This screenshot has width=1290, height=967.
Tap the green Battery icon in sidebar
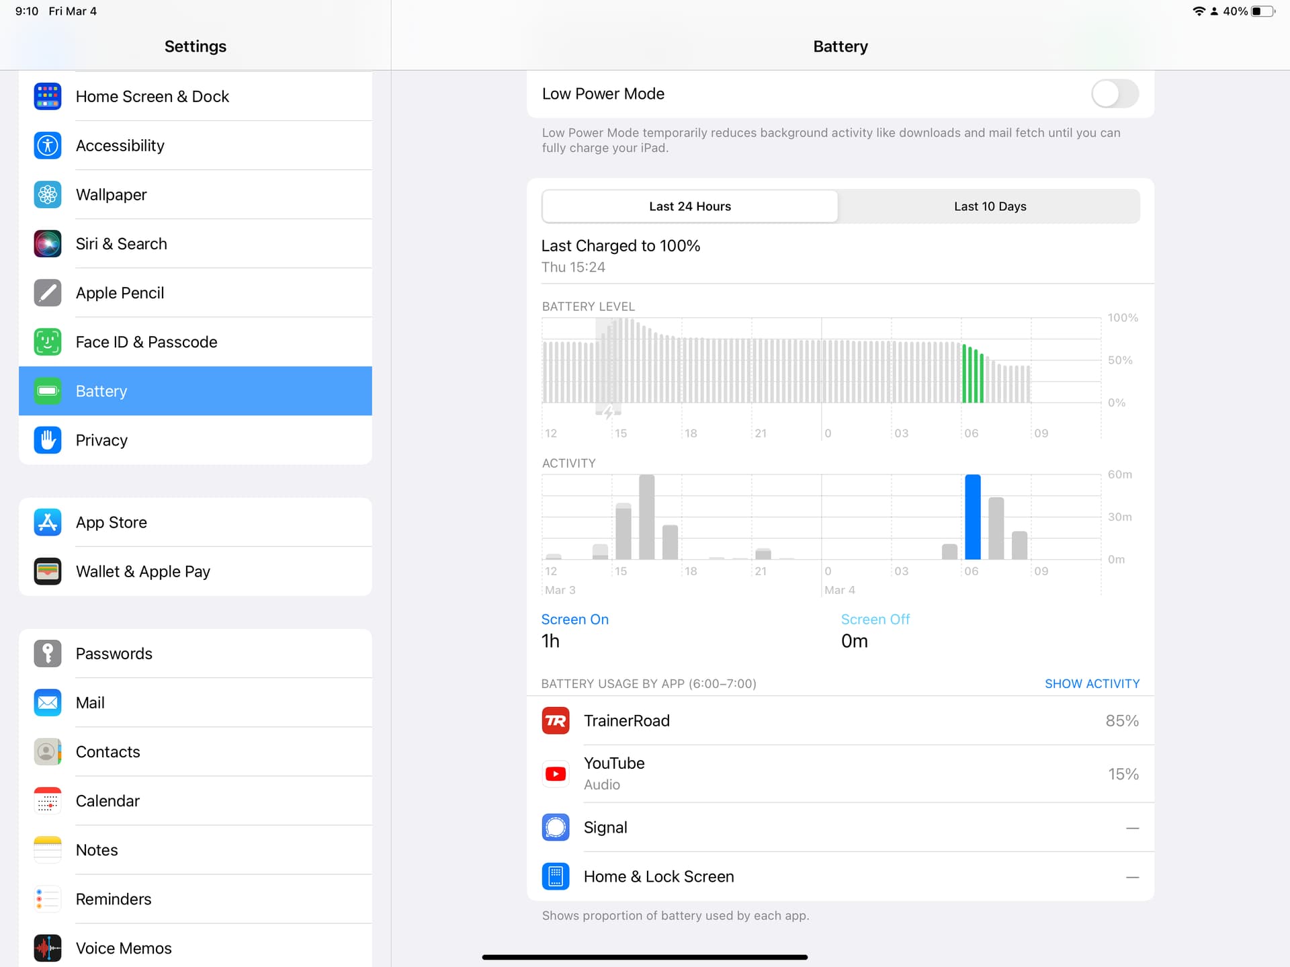coord(48,391)
